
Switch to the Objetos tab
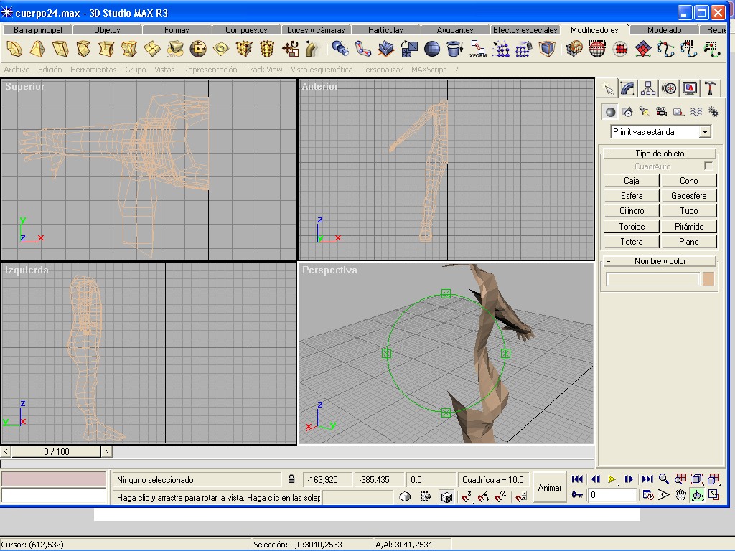[x=107, y=30]
